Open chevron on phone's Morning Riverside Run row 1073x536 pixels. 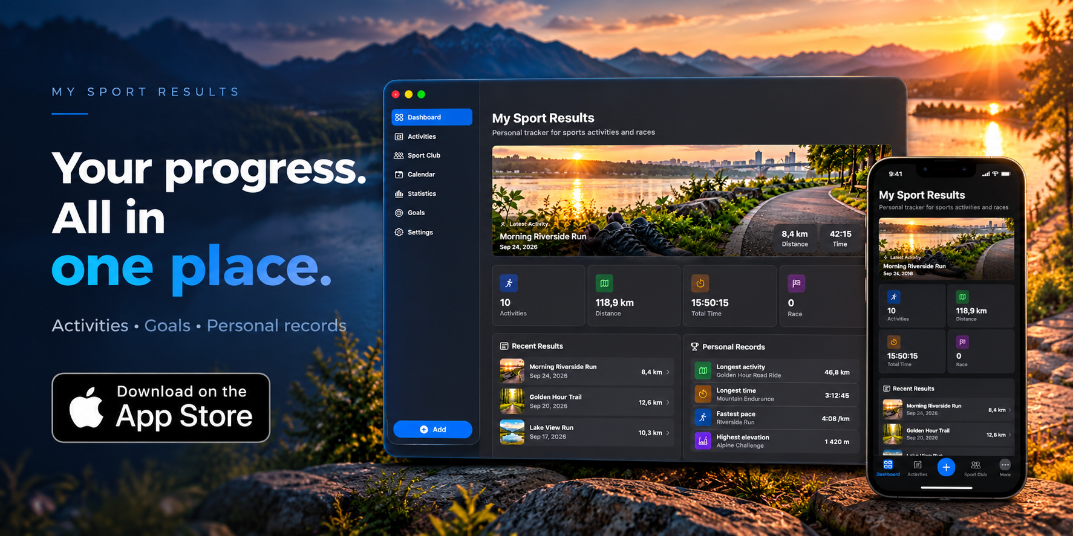click(1009, 410)
